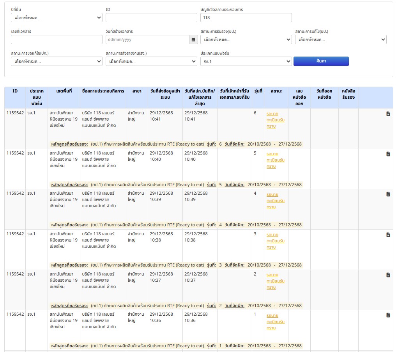Open calendar picker for document creation date
The width and height of the screenshot is (398, 352).
point(193,39)
